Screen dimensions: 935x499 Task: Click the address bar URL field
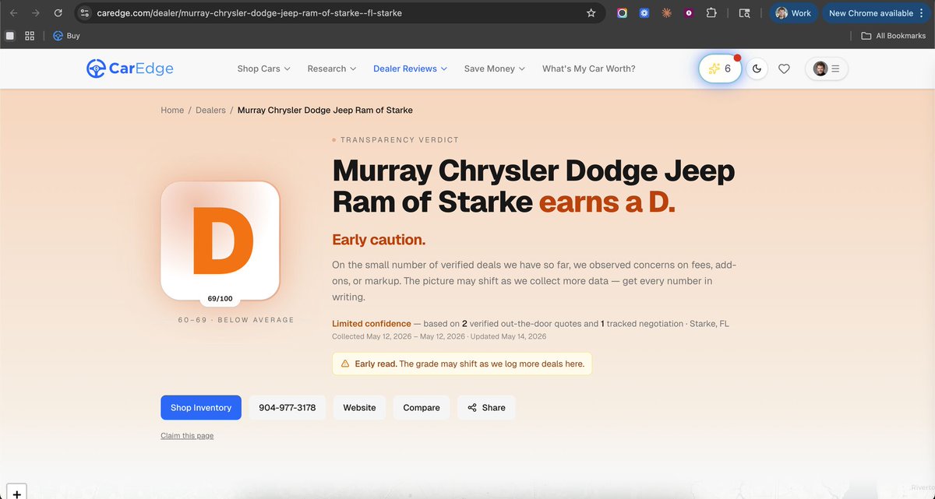(x=339, y=13)
